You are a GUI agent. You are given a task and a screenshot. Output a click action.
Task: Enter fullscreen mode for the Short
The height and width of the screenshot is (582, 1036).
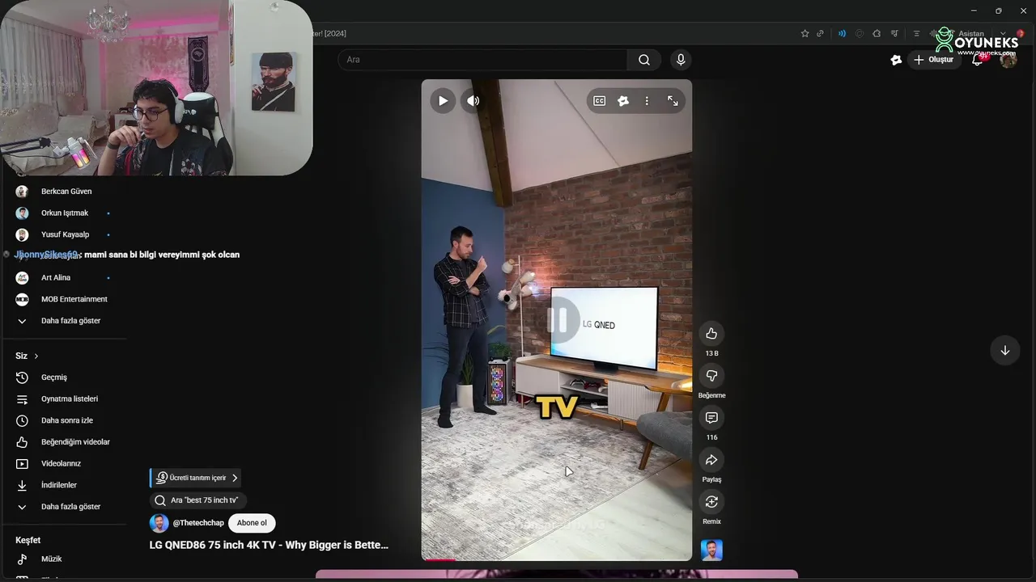tap(673, 101)
